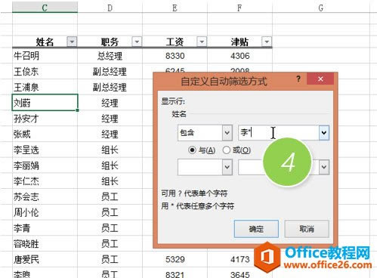This screenshot has width=377, height=278.
Task: Select the cell containing 总经理
Action: [x=110, y=56]
